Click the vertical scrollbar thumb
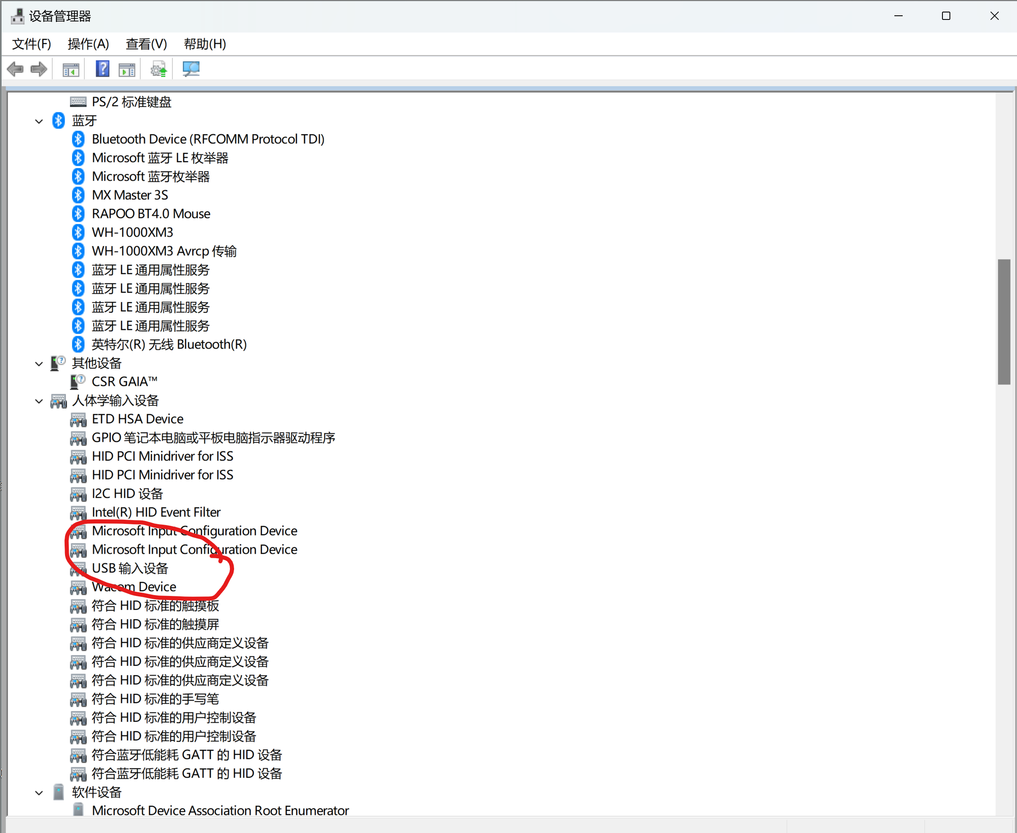1017x833 pixels. (1004, 322)
